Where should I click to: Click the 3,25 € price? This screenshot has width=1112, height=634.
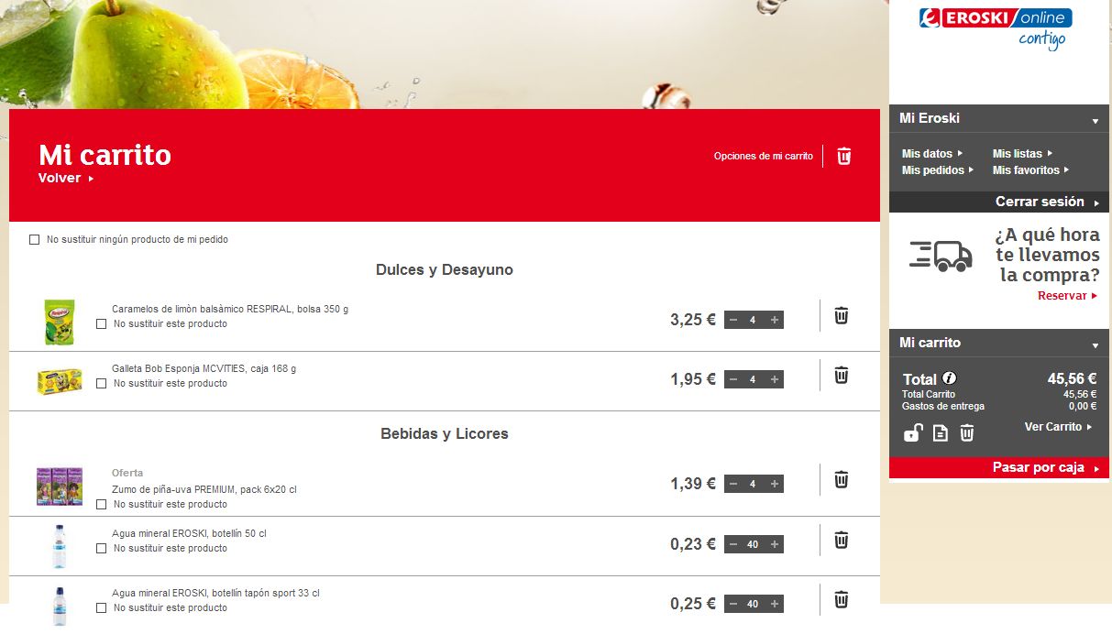point(693,320)
